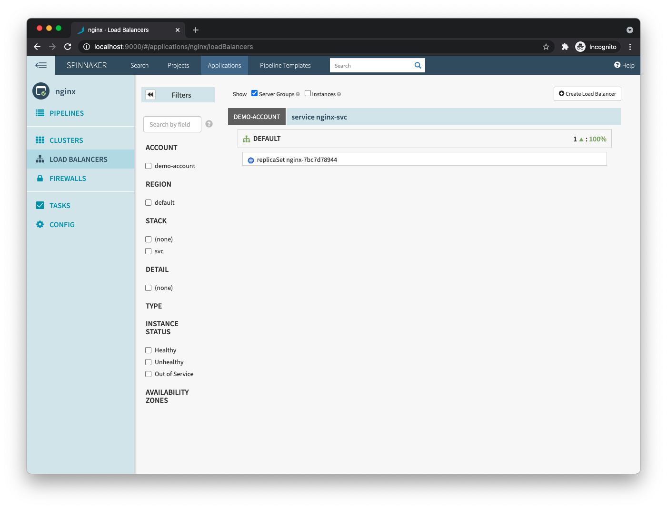
Task: Open the Applications nav item
Action: pyautogui.click(x=224, y=65)
